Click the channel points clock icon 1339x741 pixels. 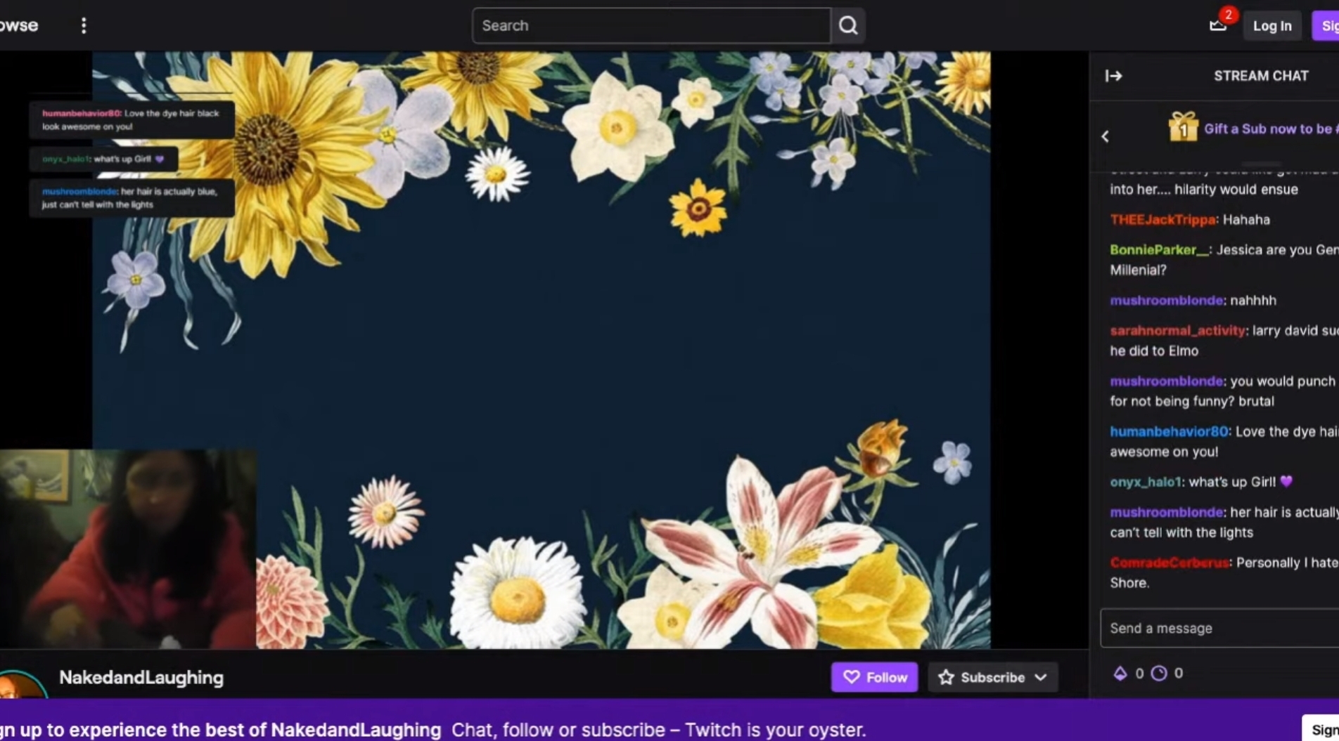(1159, 674)
